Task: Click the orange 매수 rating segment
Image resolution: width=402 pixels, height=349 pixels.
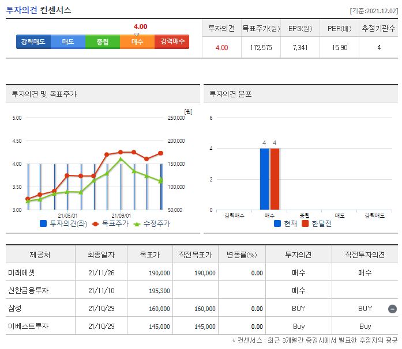Action: click(137, 41)
